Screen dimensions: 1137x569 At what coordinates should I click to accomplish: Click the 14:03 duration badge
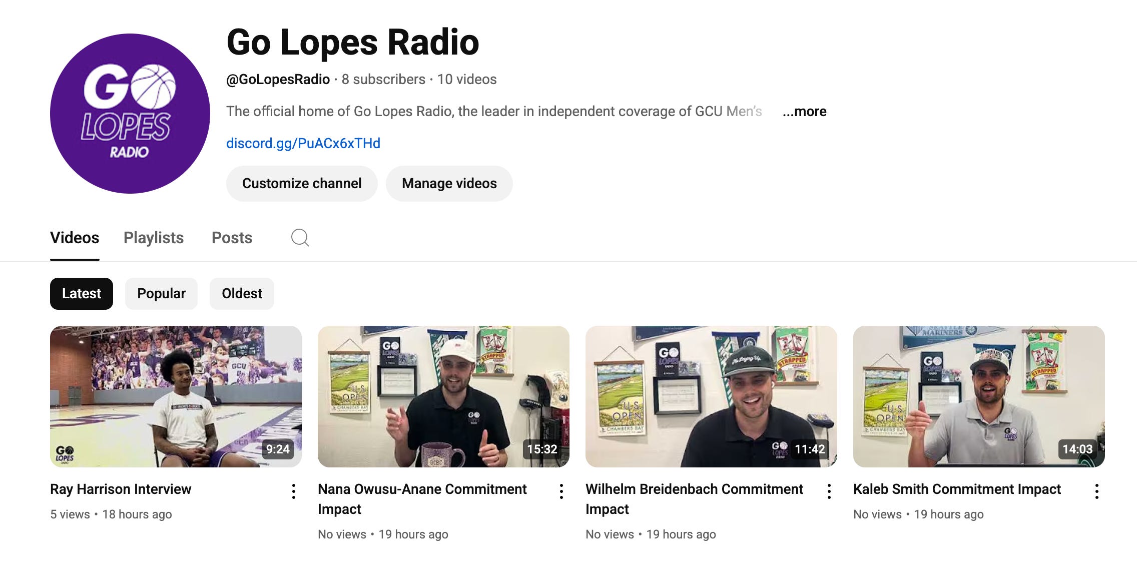tap(1077, 449)
